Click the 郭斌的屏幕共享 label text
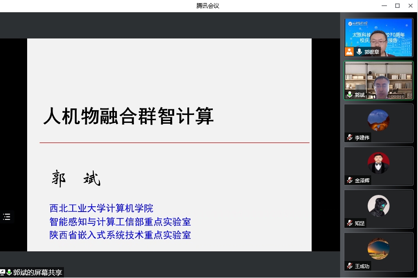418x278 pixels. pos(38,272)
